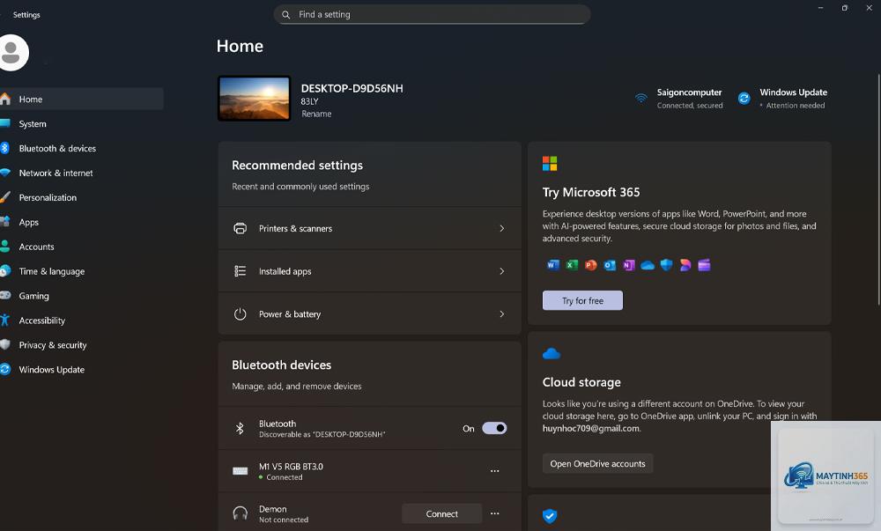Click the Clipchamp app icon
The image size is (881, 531).
(704, 265)
